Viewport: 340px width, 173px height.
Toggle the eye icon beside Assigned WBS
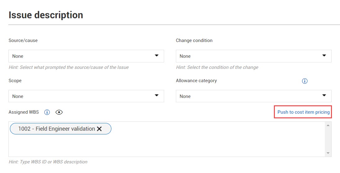tap(59, 112)
